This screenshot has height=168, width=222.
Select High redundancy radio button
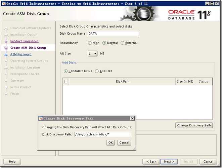[x=90, y=43]
